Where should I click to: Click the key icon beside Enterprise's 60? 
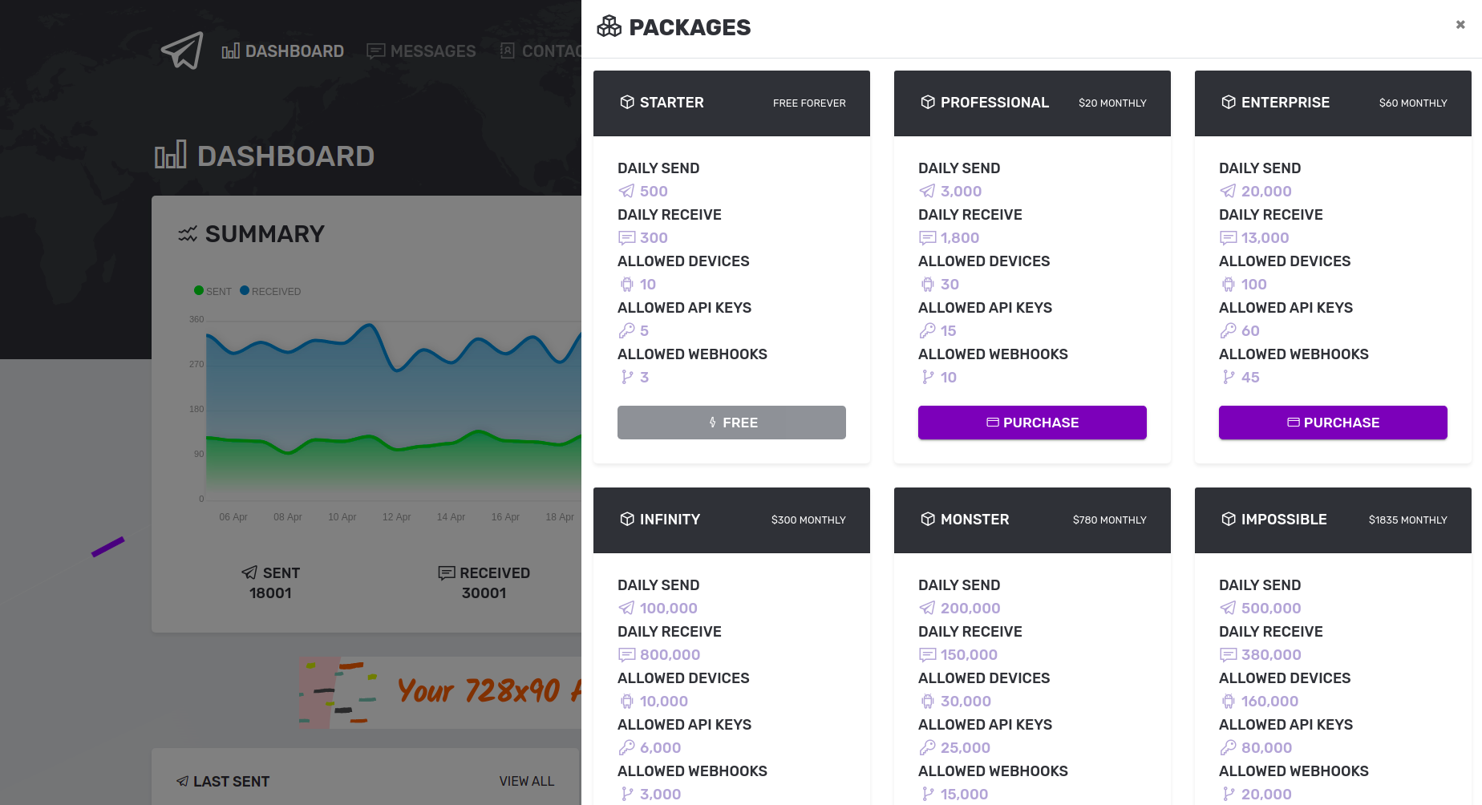tap(1228, 331)
